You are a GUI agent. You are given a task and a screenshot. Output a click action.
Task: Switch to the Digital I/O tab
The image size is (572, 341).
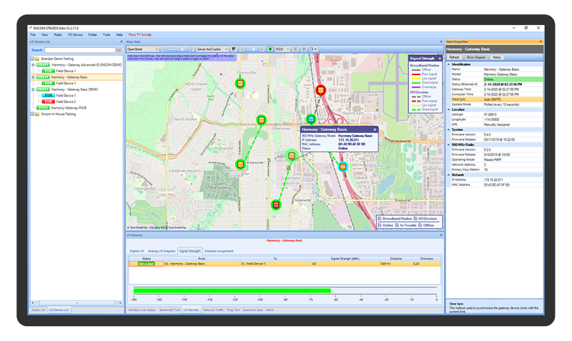[137, 251]
